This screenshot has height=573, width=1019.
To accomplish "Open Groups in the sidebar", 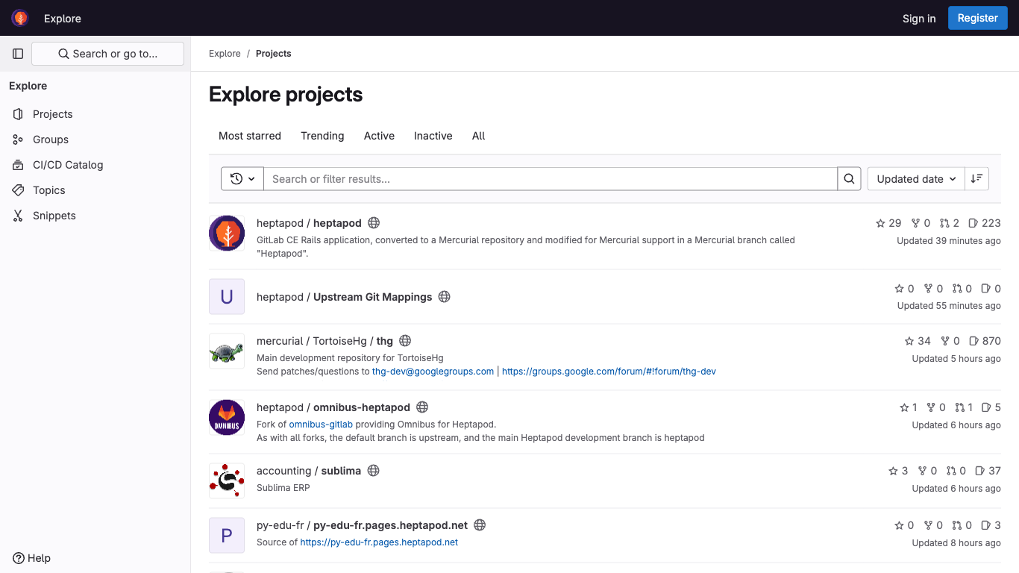I will 95,140.
